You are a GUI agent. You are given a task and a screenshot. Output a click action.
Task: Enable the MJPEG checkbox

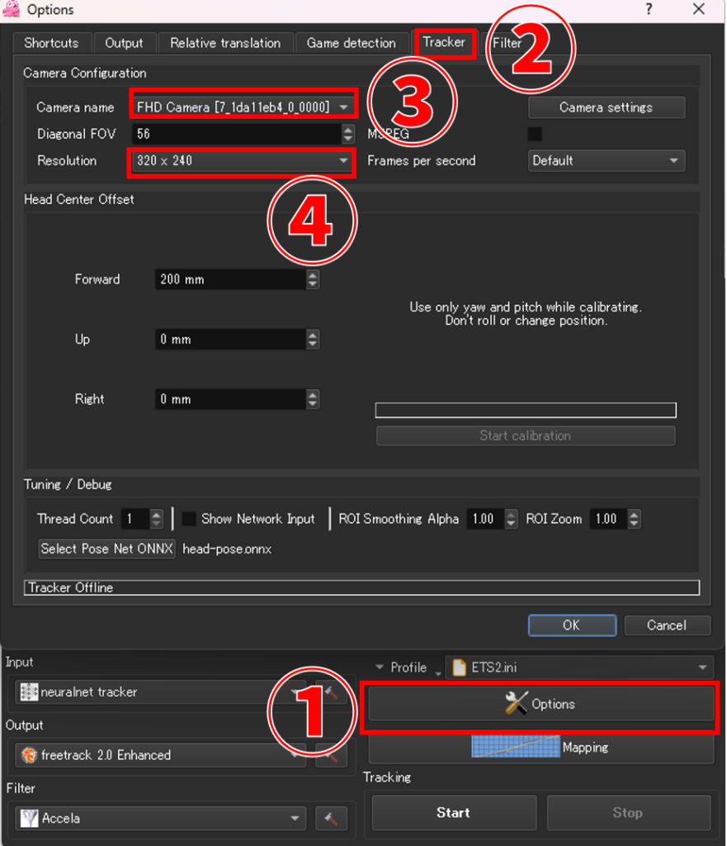(535, 134)
